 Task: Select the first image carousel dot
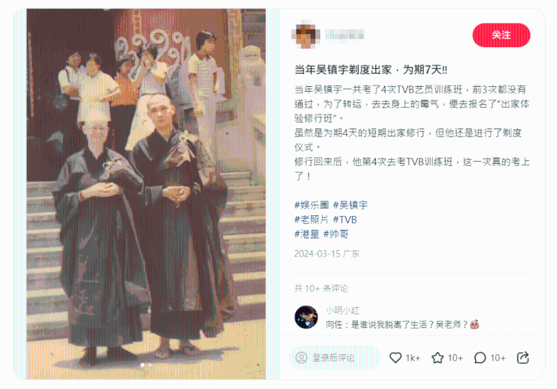(x=143, y=365)
